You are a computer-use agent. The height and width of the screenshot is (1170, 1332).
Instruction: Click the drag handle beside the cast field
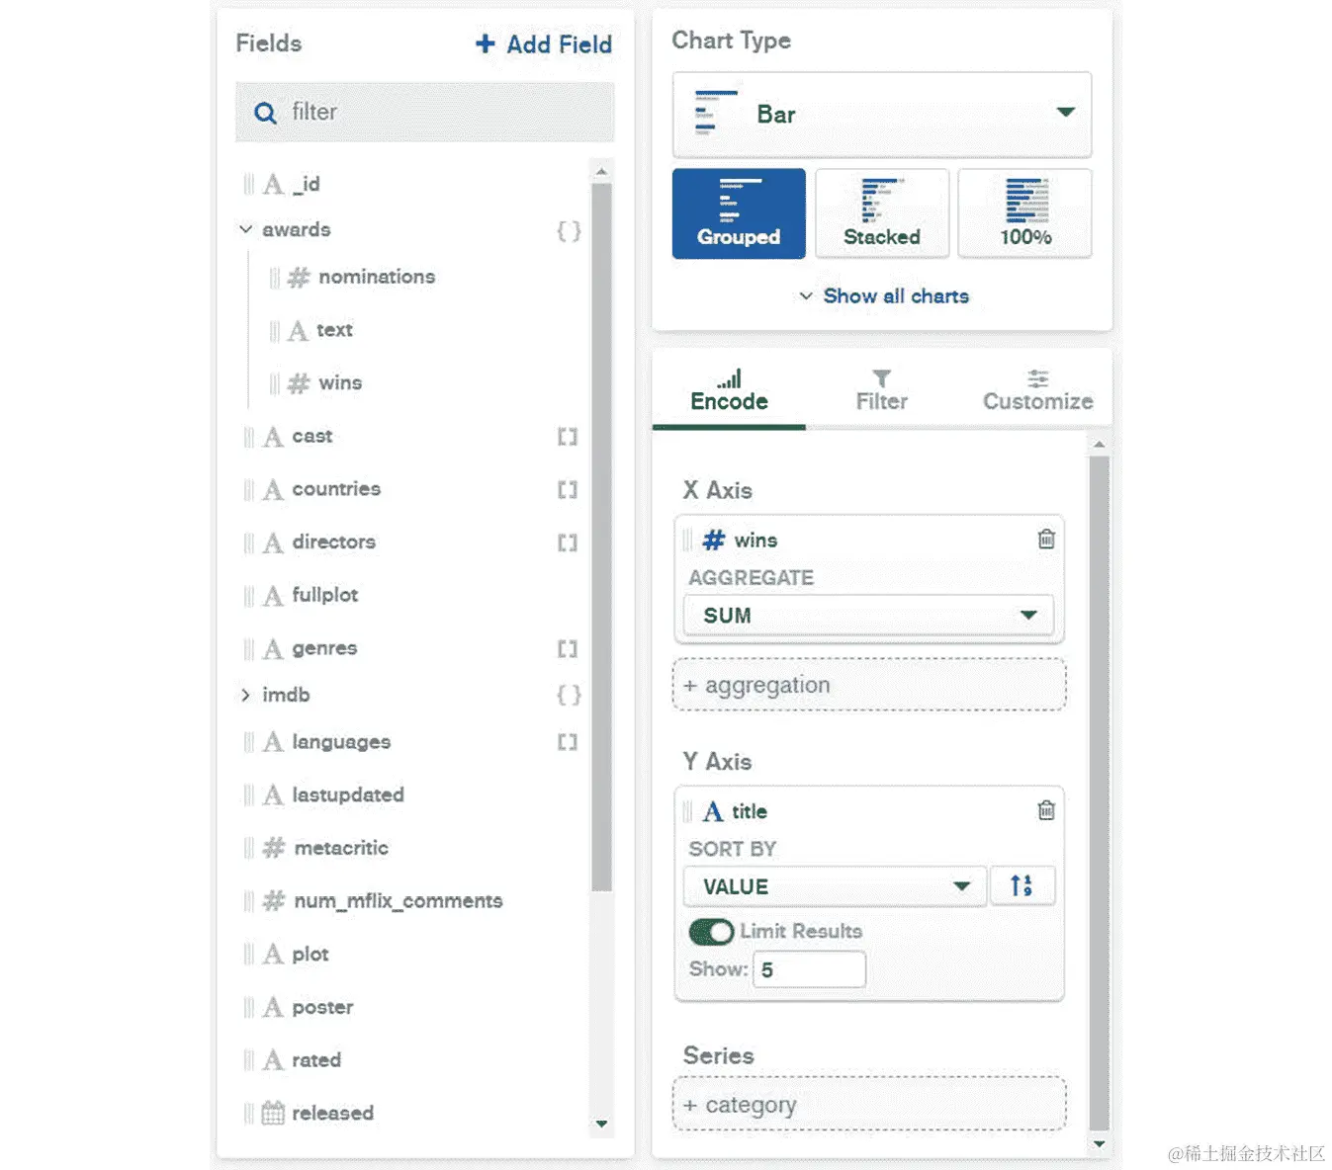[x=249, y=437]
